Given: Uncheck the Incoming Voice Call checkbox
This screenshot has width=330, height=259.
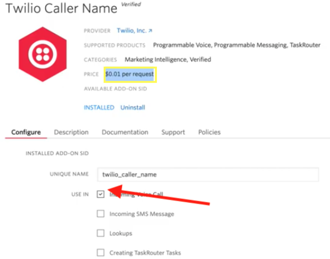Looking at the screenshot, I should coord(100,194).
